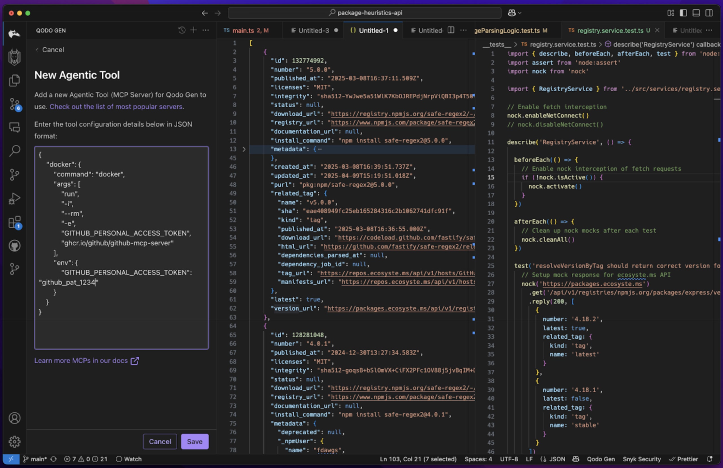This screenshot has height=468, width=723.
Task: Expand folded metadata on line 13
Action: (244, 149)
